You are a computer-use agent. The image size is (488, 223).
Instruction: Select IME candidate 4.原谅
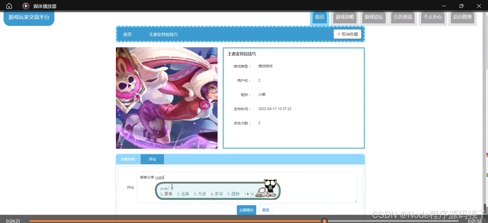coord(217,194)
